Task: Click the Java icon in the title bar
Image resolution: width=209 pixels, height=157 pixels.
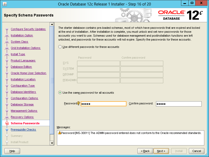Action: pyautogui.click(x=5, y=4)
